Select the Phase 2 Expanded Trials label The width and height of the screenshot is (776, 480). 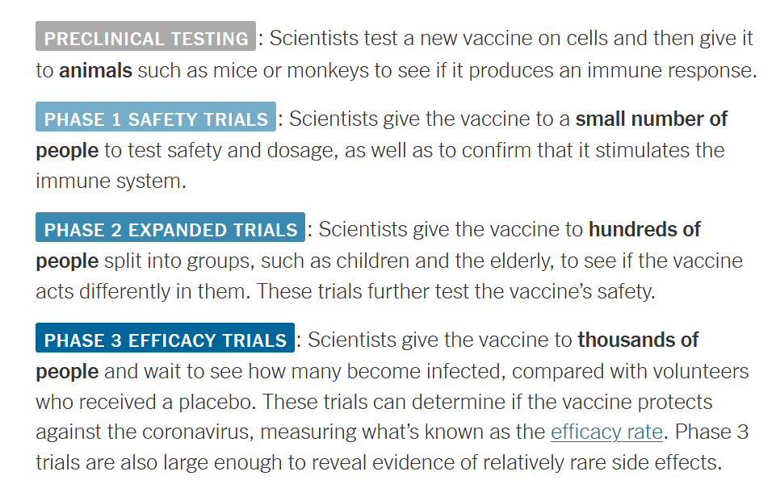pyautogui.click(x=170, y=227)
